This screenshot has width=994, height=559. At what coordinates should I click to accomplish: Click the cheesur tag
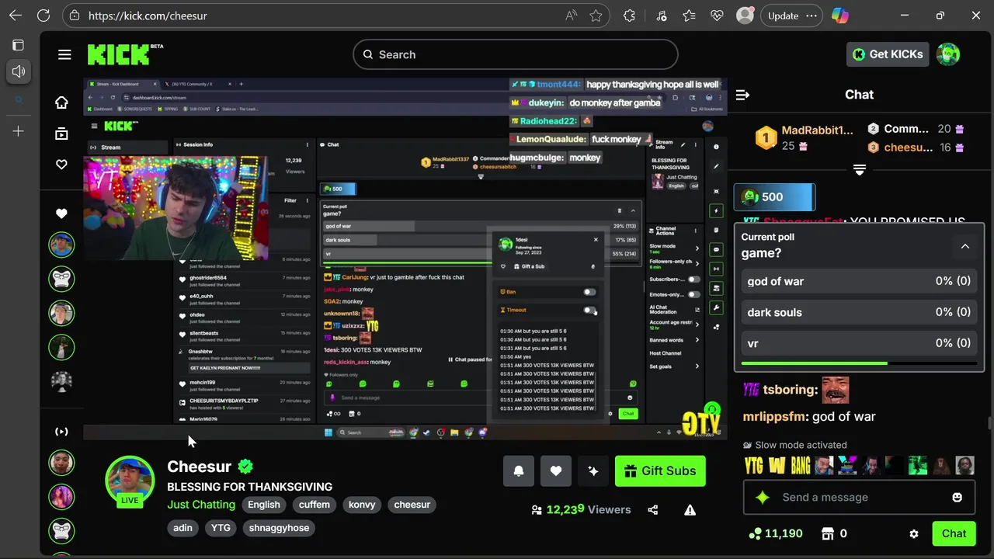point(412,505)
